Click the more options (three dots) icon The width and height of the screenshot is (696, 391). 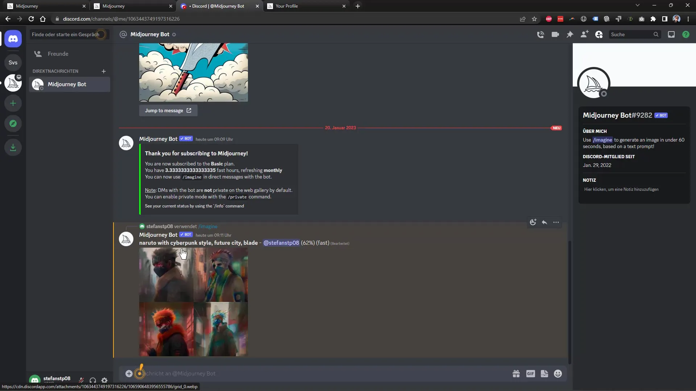point(556,222)
